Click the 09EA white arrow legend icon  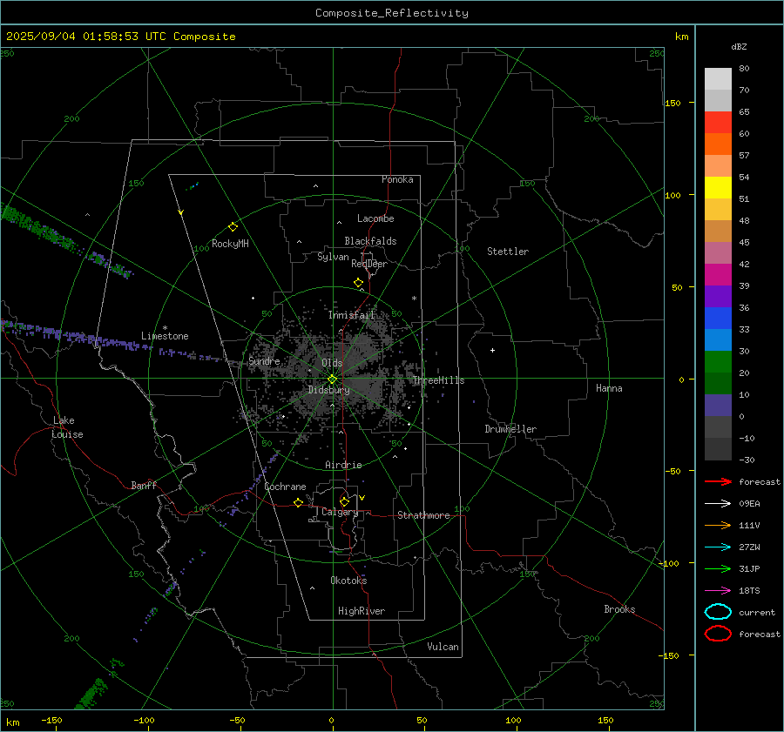[718, 504]
